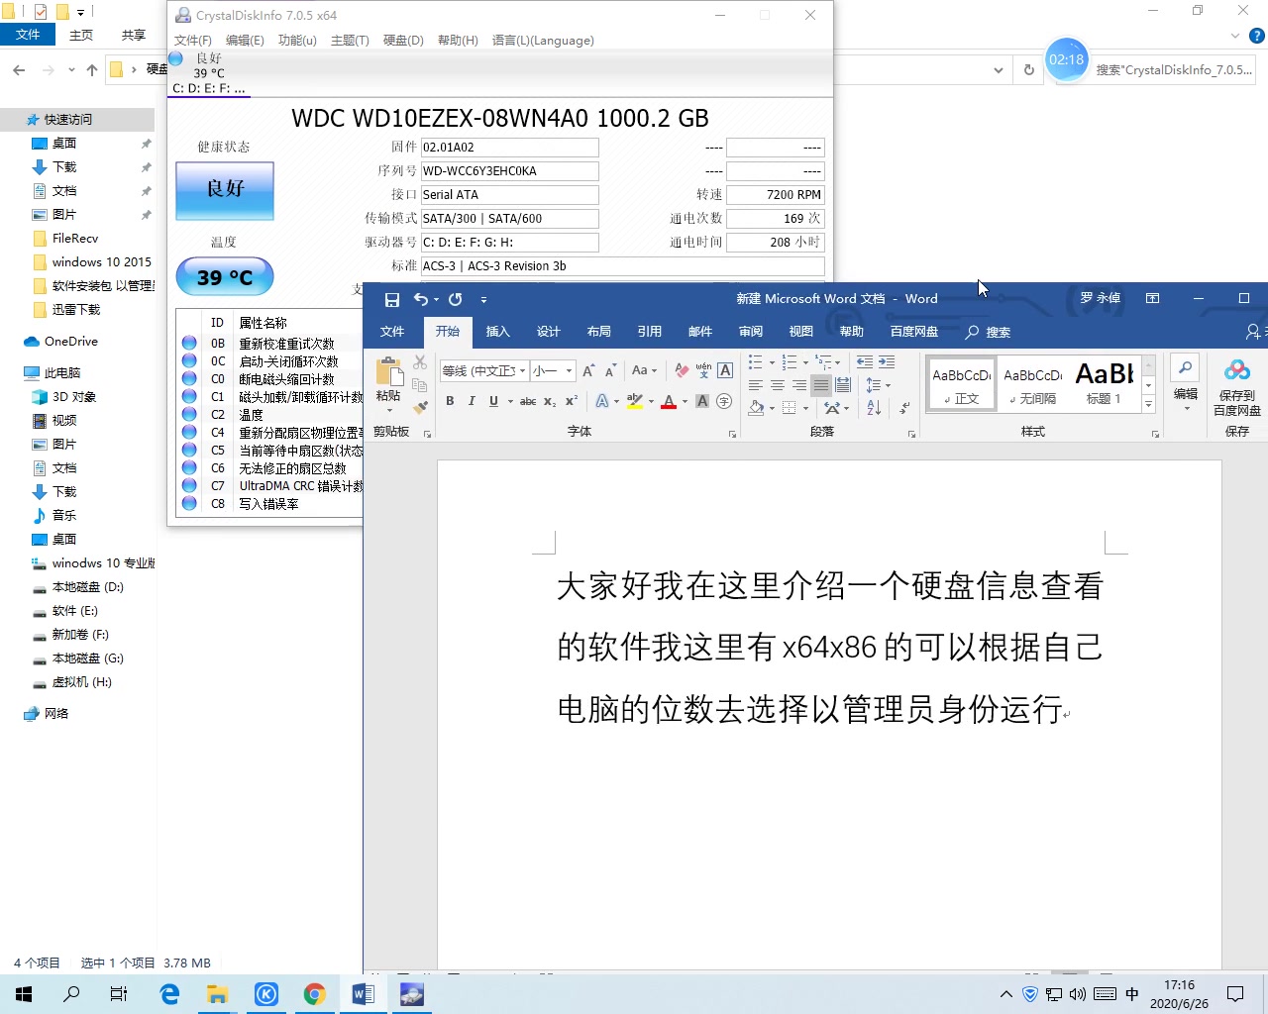Sort the text with the A-Z sort icon
Screen dimensions: 1268x1014
tap(874, 407)
